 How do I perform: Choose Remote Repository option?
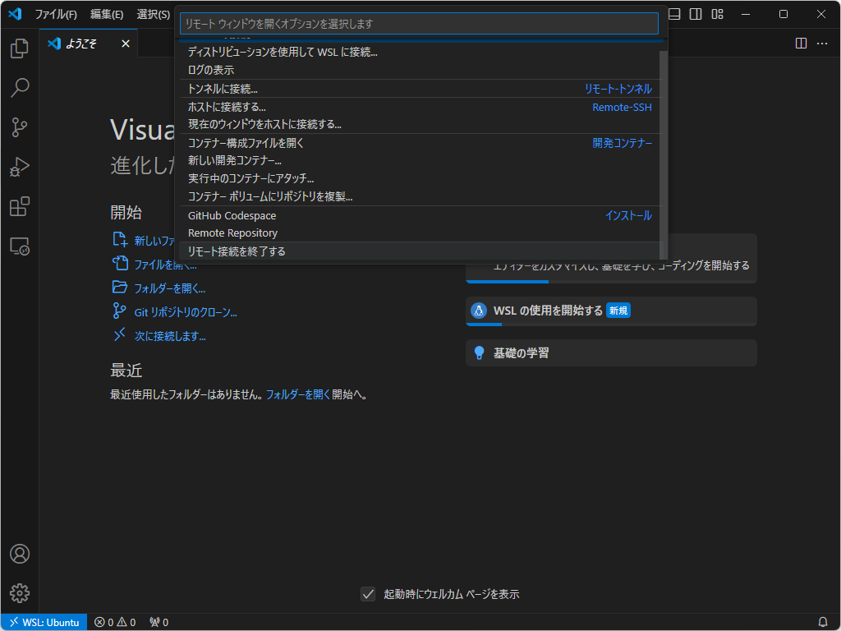point(421,233)
